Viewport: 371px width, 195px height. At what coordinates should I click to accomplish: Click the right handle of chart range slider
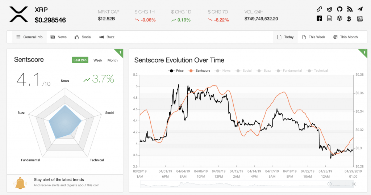[x=354, y=184]
